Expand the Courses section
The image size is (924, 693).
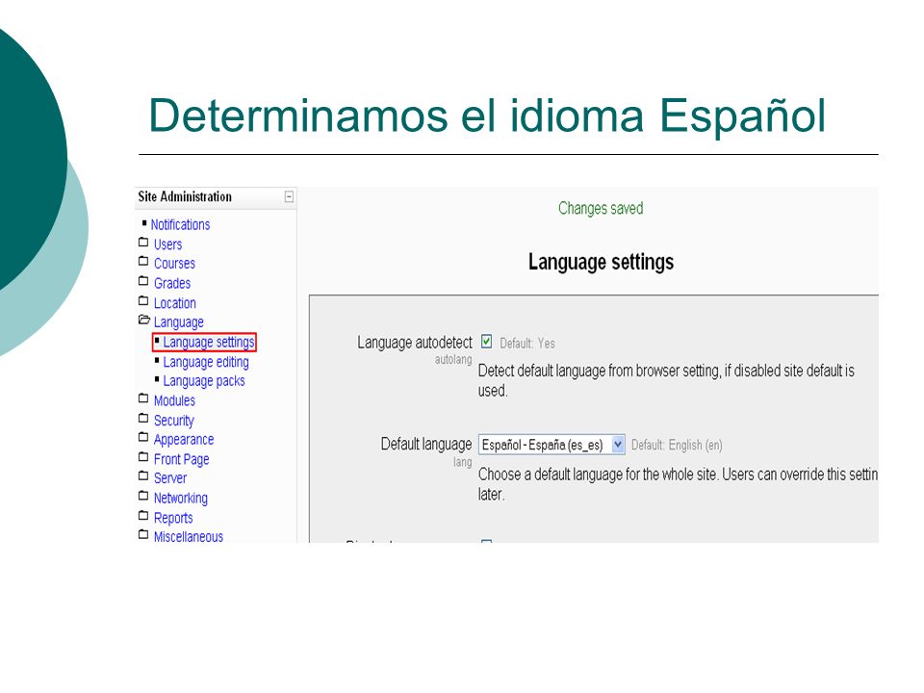[174, 264]
